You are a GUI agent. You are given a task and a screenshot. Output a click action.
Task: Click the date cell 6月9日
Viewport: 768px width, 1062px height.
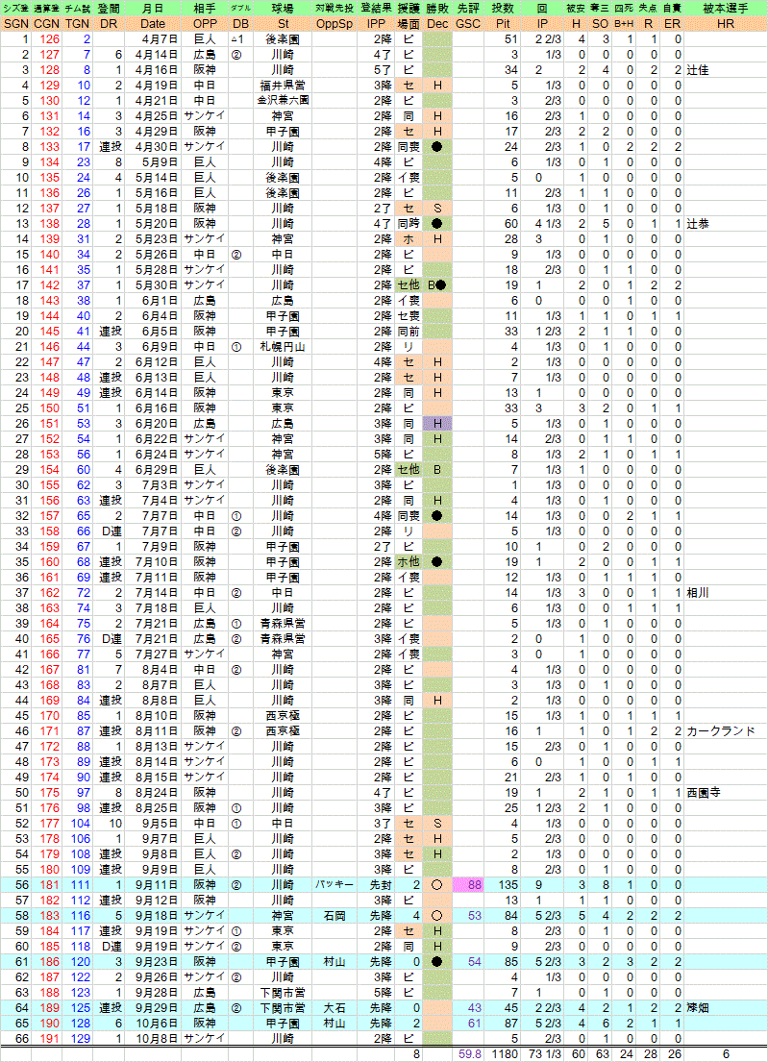(x=160, y=347)
